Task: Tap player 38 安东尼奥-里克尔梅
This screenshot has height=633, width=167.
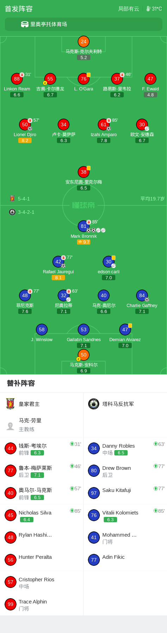Action: coord(84,172)
